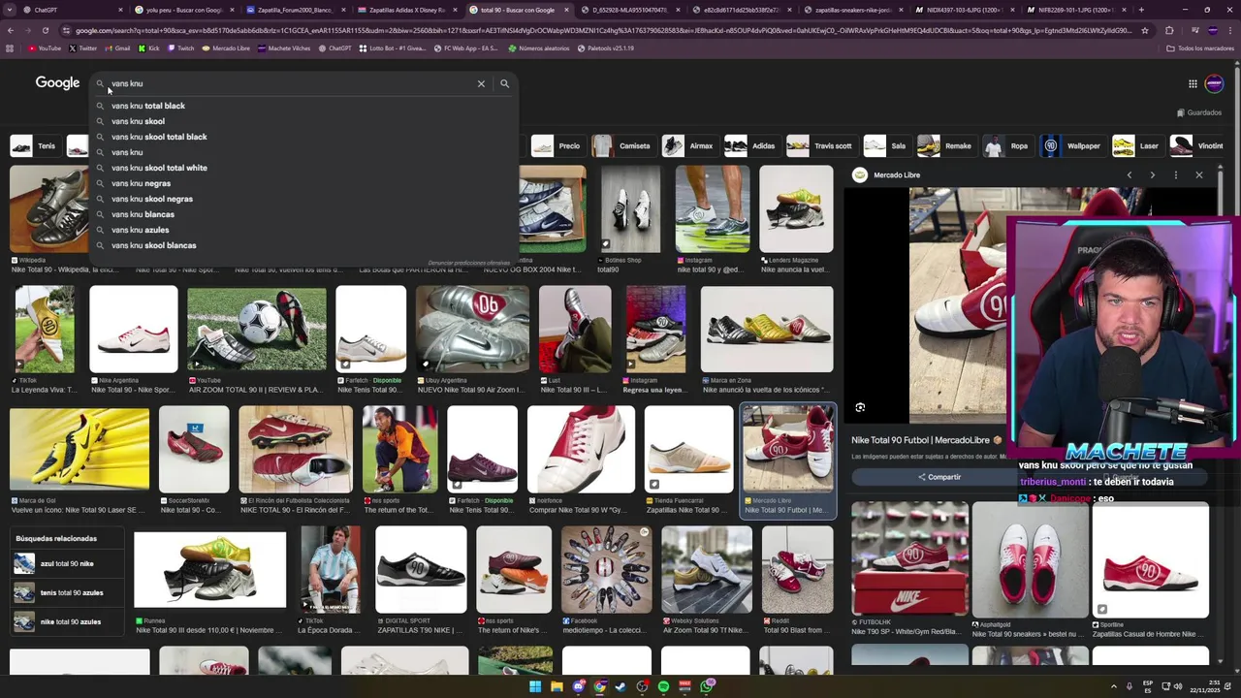Filter results by the Camiseta chip

coord(621,146)
